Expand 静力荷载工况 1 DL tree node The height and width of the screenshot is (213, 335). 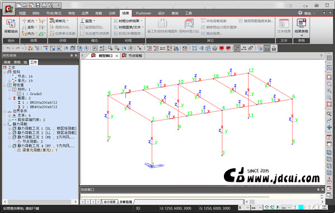point(9,129)
